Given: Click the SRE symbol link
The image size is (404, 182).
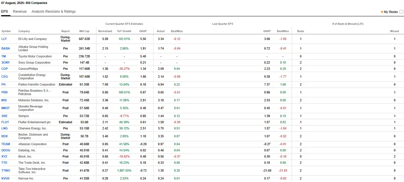Looking at the screenshot, I should pos(4,116).
